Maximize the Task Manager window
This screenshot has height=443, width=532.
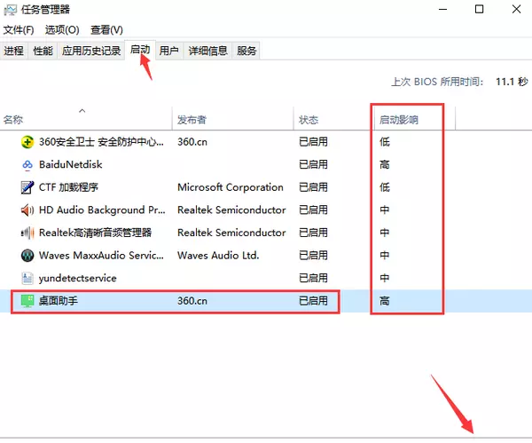479,9
